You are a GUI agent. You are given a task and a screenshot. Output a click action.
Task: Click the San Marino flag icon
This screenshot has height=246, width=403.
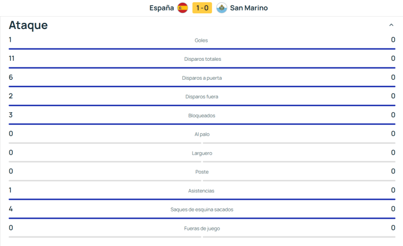(x=221, y=8)
